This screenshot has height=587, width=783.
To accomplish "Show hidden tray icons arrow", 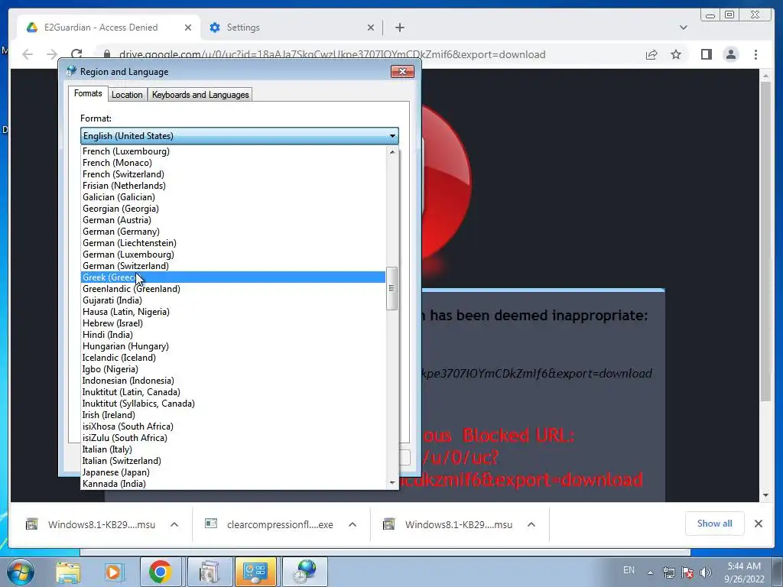I will coord(650,572).
